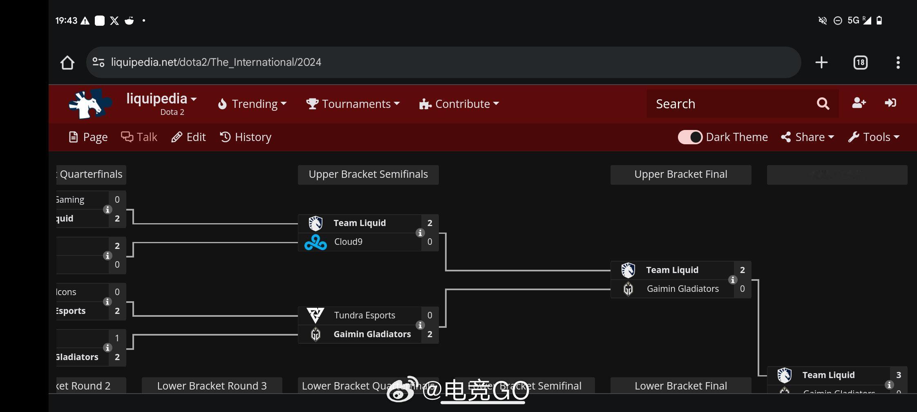The width and height of the screenshot is (917, 412).
Task: View the page History tab
Action: (x=246, y=137)
